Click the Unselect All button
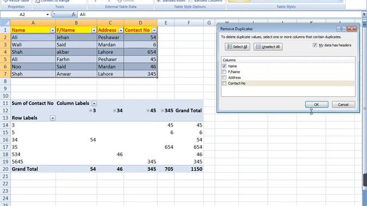367x206 pixels. coord(268,47)
